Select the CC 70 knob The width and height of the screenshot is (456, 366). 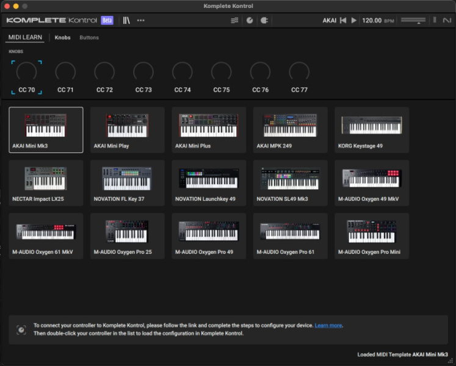tap(26, 77)
